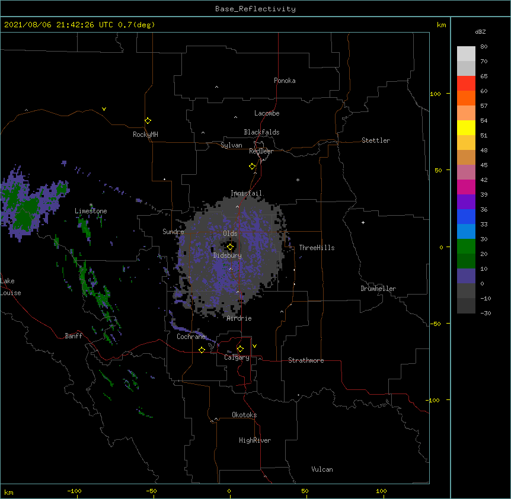511x499 pixels.
Task: Click the light gray 70-80 dBZ legend swatch
Action: (x=466, y=54)
